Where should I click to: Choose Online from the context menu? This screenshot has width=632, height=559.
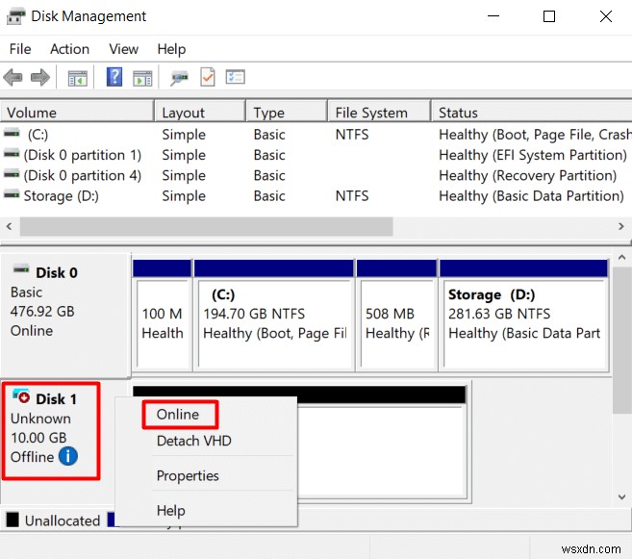(178, 415)
